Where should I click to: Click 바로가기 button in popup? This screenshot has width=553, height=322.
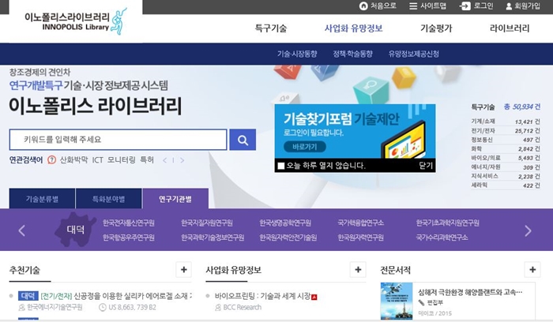[304, 147]
